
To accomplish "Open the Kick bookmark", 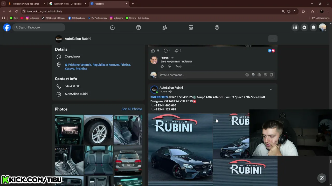I will (14, 18).
